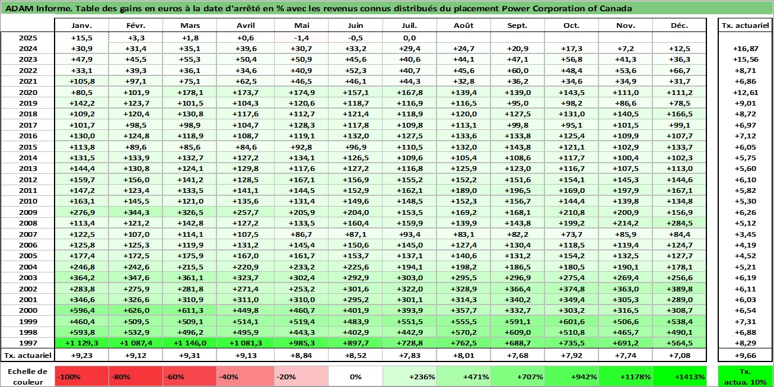Select the +1 129,3 cell for Janv. 1997

tap(81, 343)
